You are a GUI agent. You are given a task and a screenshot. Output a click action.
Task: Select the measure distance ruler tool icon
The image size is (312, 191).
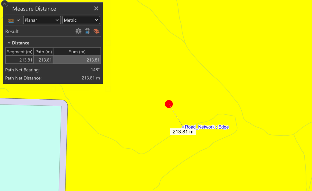pos(11,20)
